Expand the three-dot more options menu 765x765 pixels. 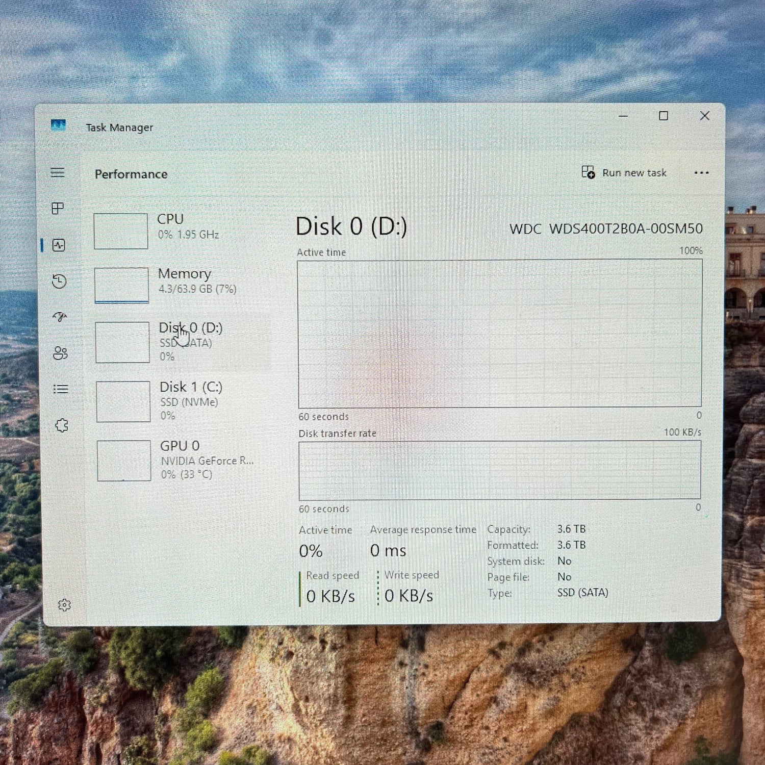coord(701,173)
